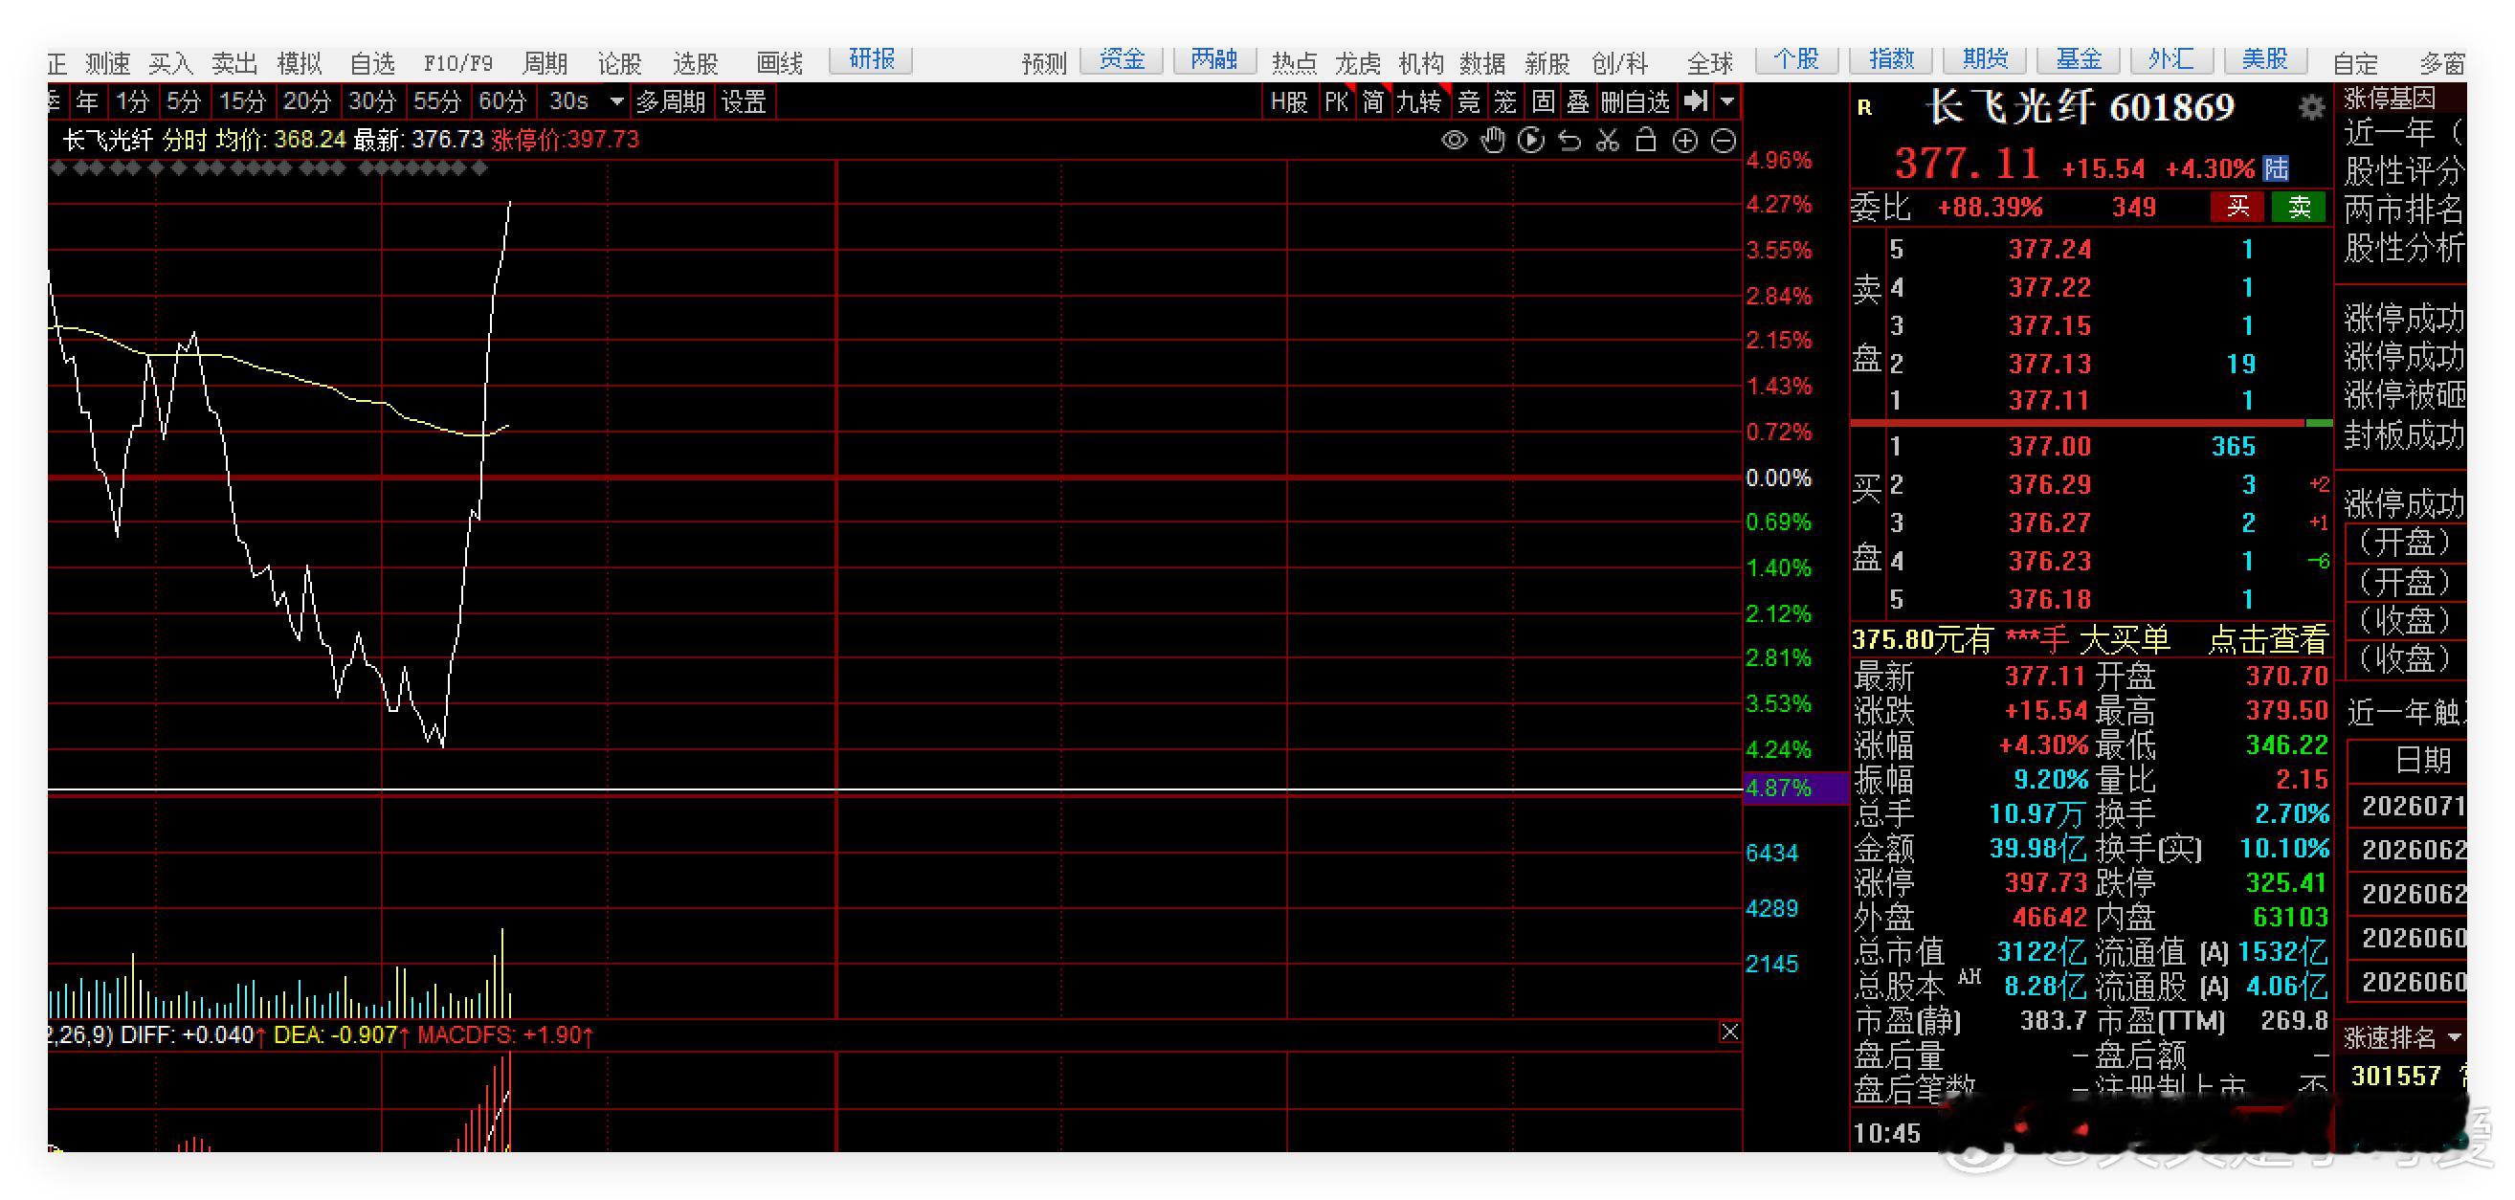Zoom in with the plus circle icon
The height and width of the screenshot is (1200, 2515).
coord(1685,141)
